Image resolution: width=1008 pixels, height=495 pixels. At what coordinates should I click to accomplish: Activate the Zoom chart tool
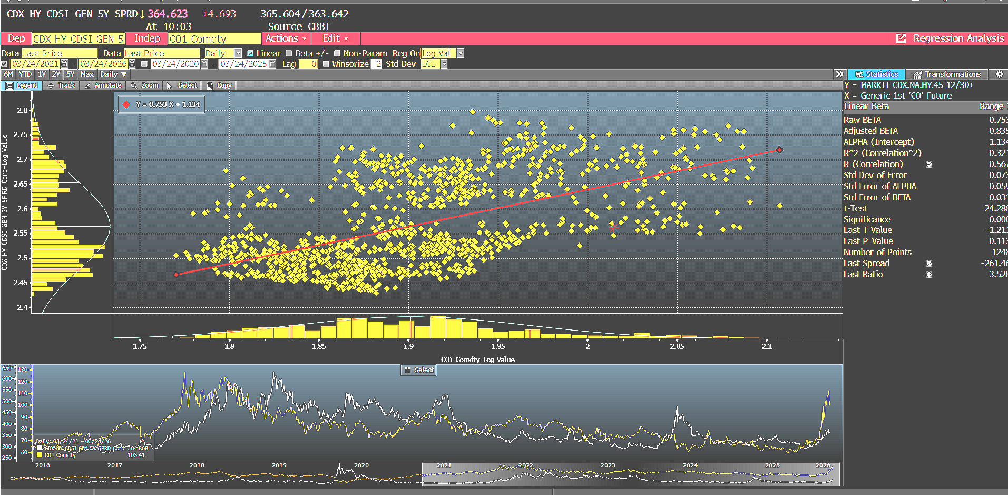pos(144,85)
